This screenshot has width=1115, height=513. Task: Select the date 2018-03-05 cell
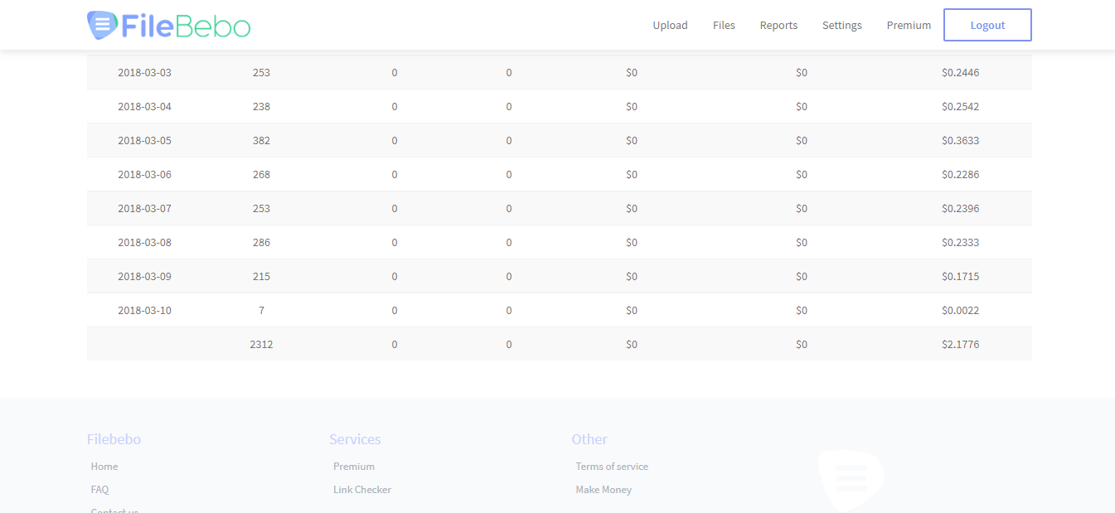coord(144,140)
